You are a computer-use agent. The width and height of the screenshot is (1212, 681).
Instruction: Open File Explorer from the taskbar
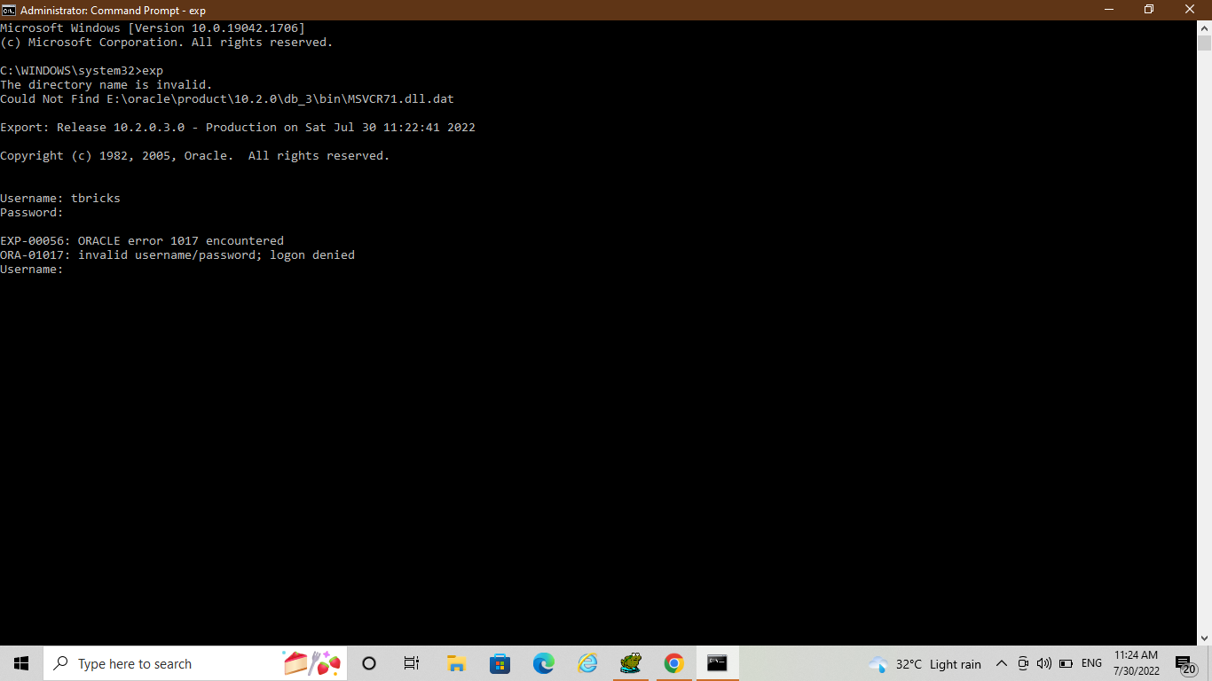click(456, 663)
